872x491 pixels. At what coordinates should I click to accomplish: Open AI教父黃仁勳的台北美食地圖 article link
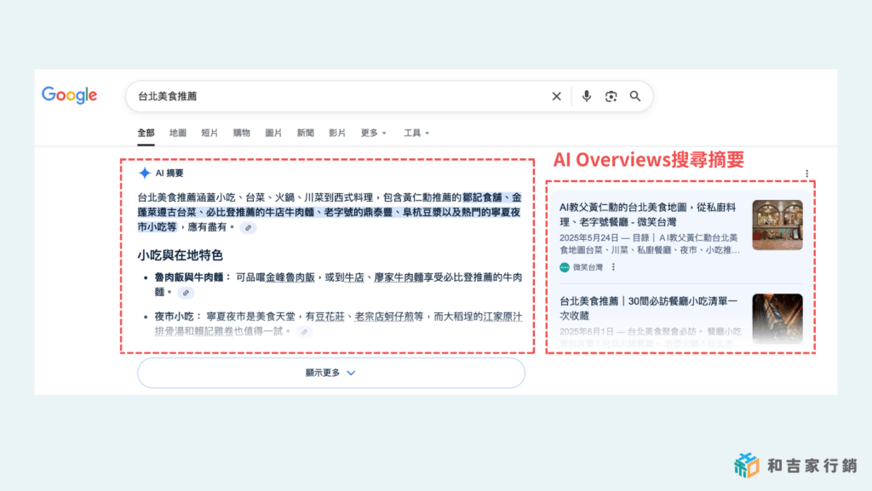(x=647, y=214)
